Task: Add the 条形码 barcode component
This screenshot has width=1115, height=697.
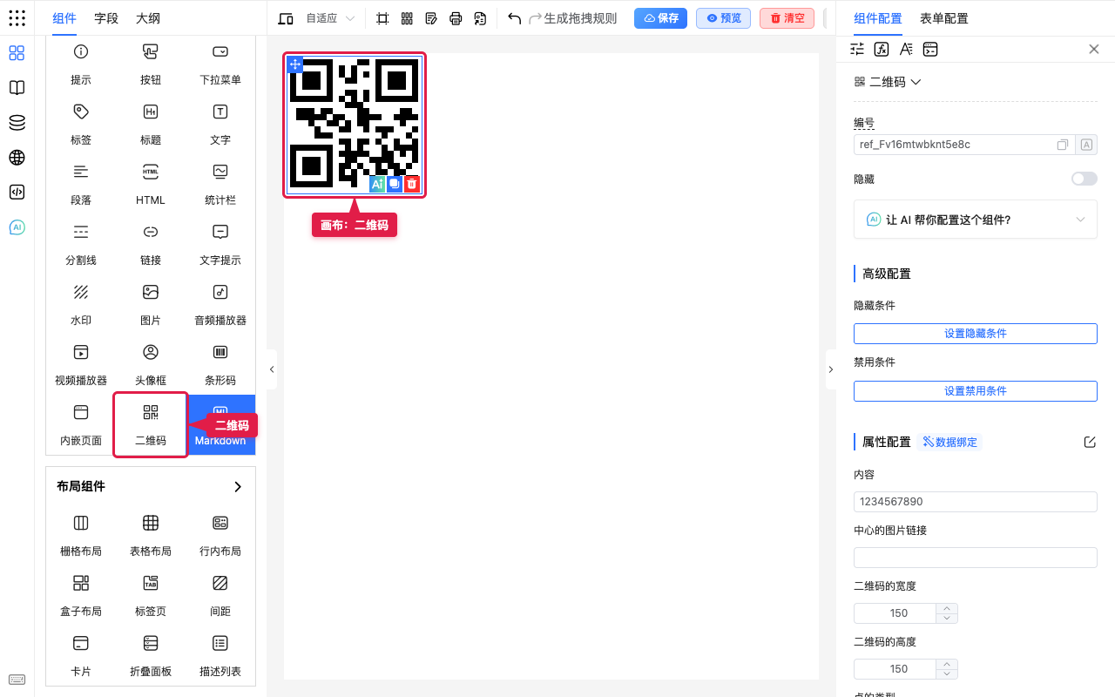Action: [220, 364]
